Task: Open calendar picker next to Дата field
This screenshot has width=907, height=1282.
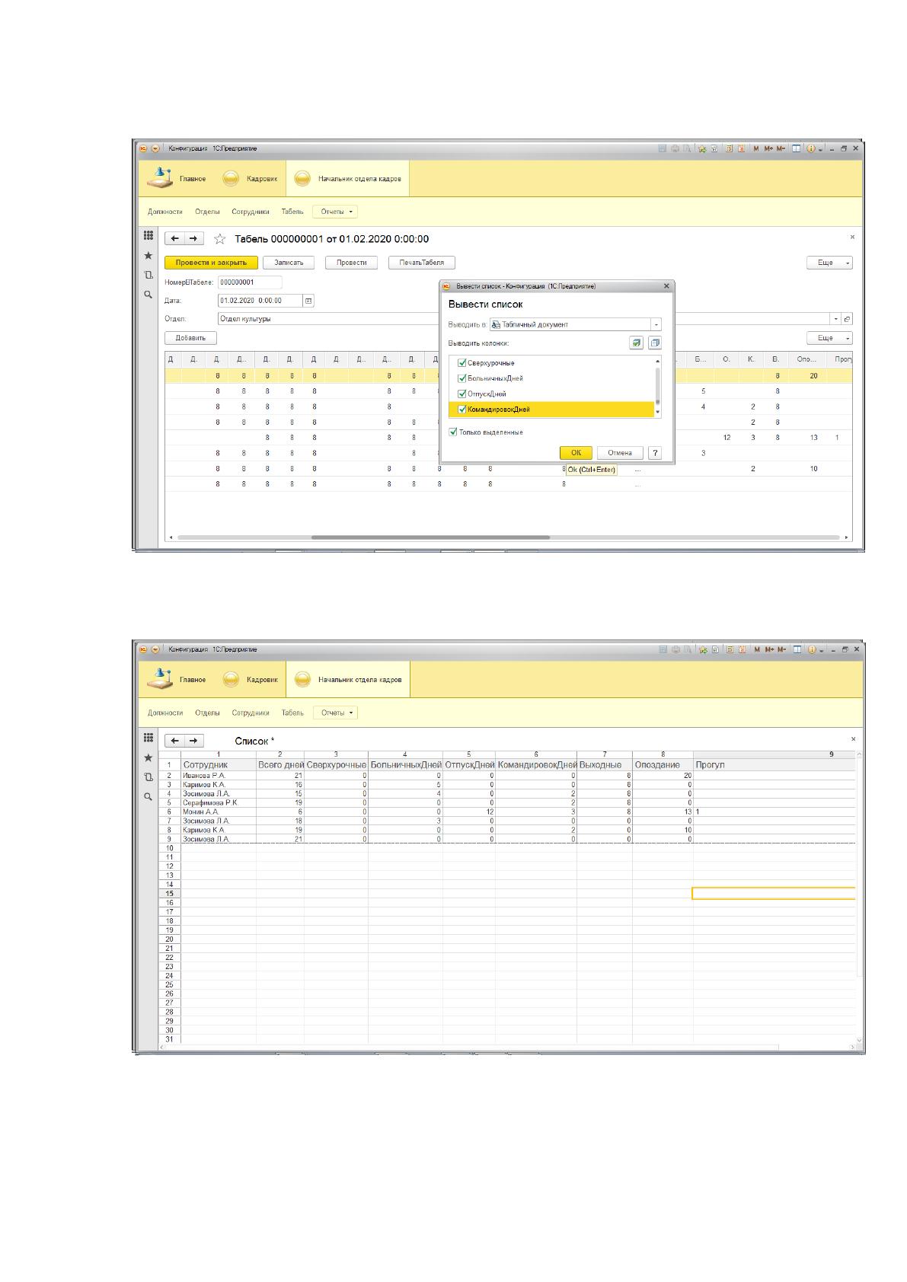Action: tap(308, 301)
